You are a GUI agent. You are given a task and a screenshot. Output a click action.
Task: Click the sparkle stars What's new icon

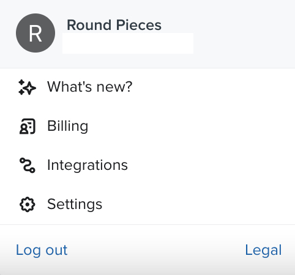pyautogui.click(x=27, y=87)
